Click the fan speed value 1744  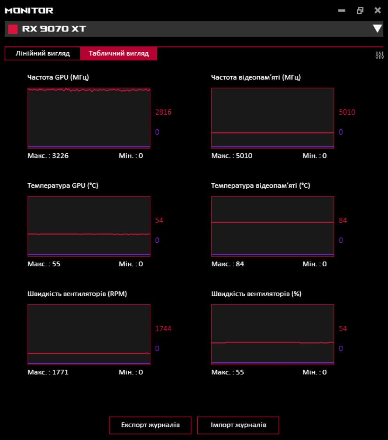(163, 328)
